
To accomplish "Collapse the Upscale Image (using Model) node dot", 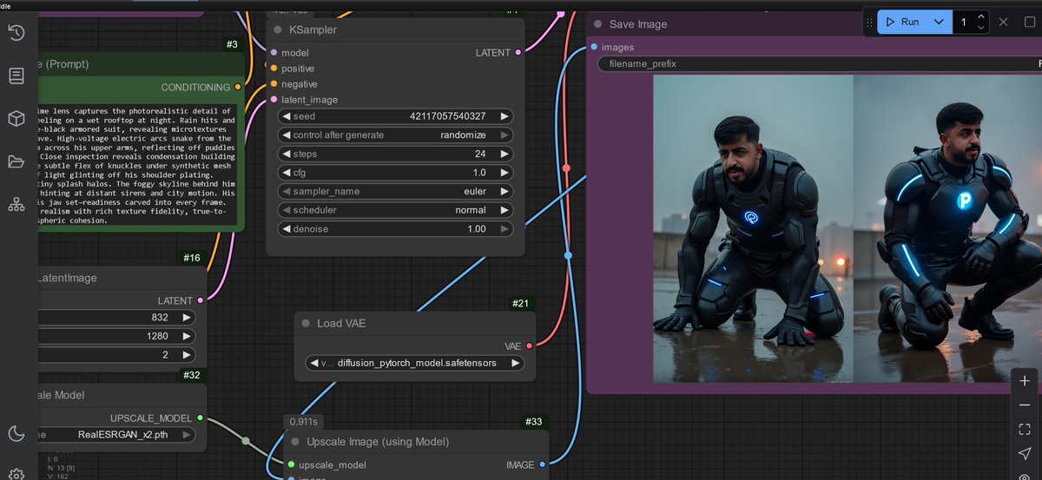I will (x=295, y=442).
